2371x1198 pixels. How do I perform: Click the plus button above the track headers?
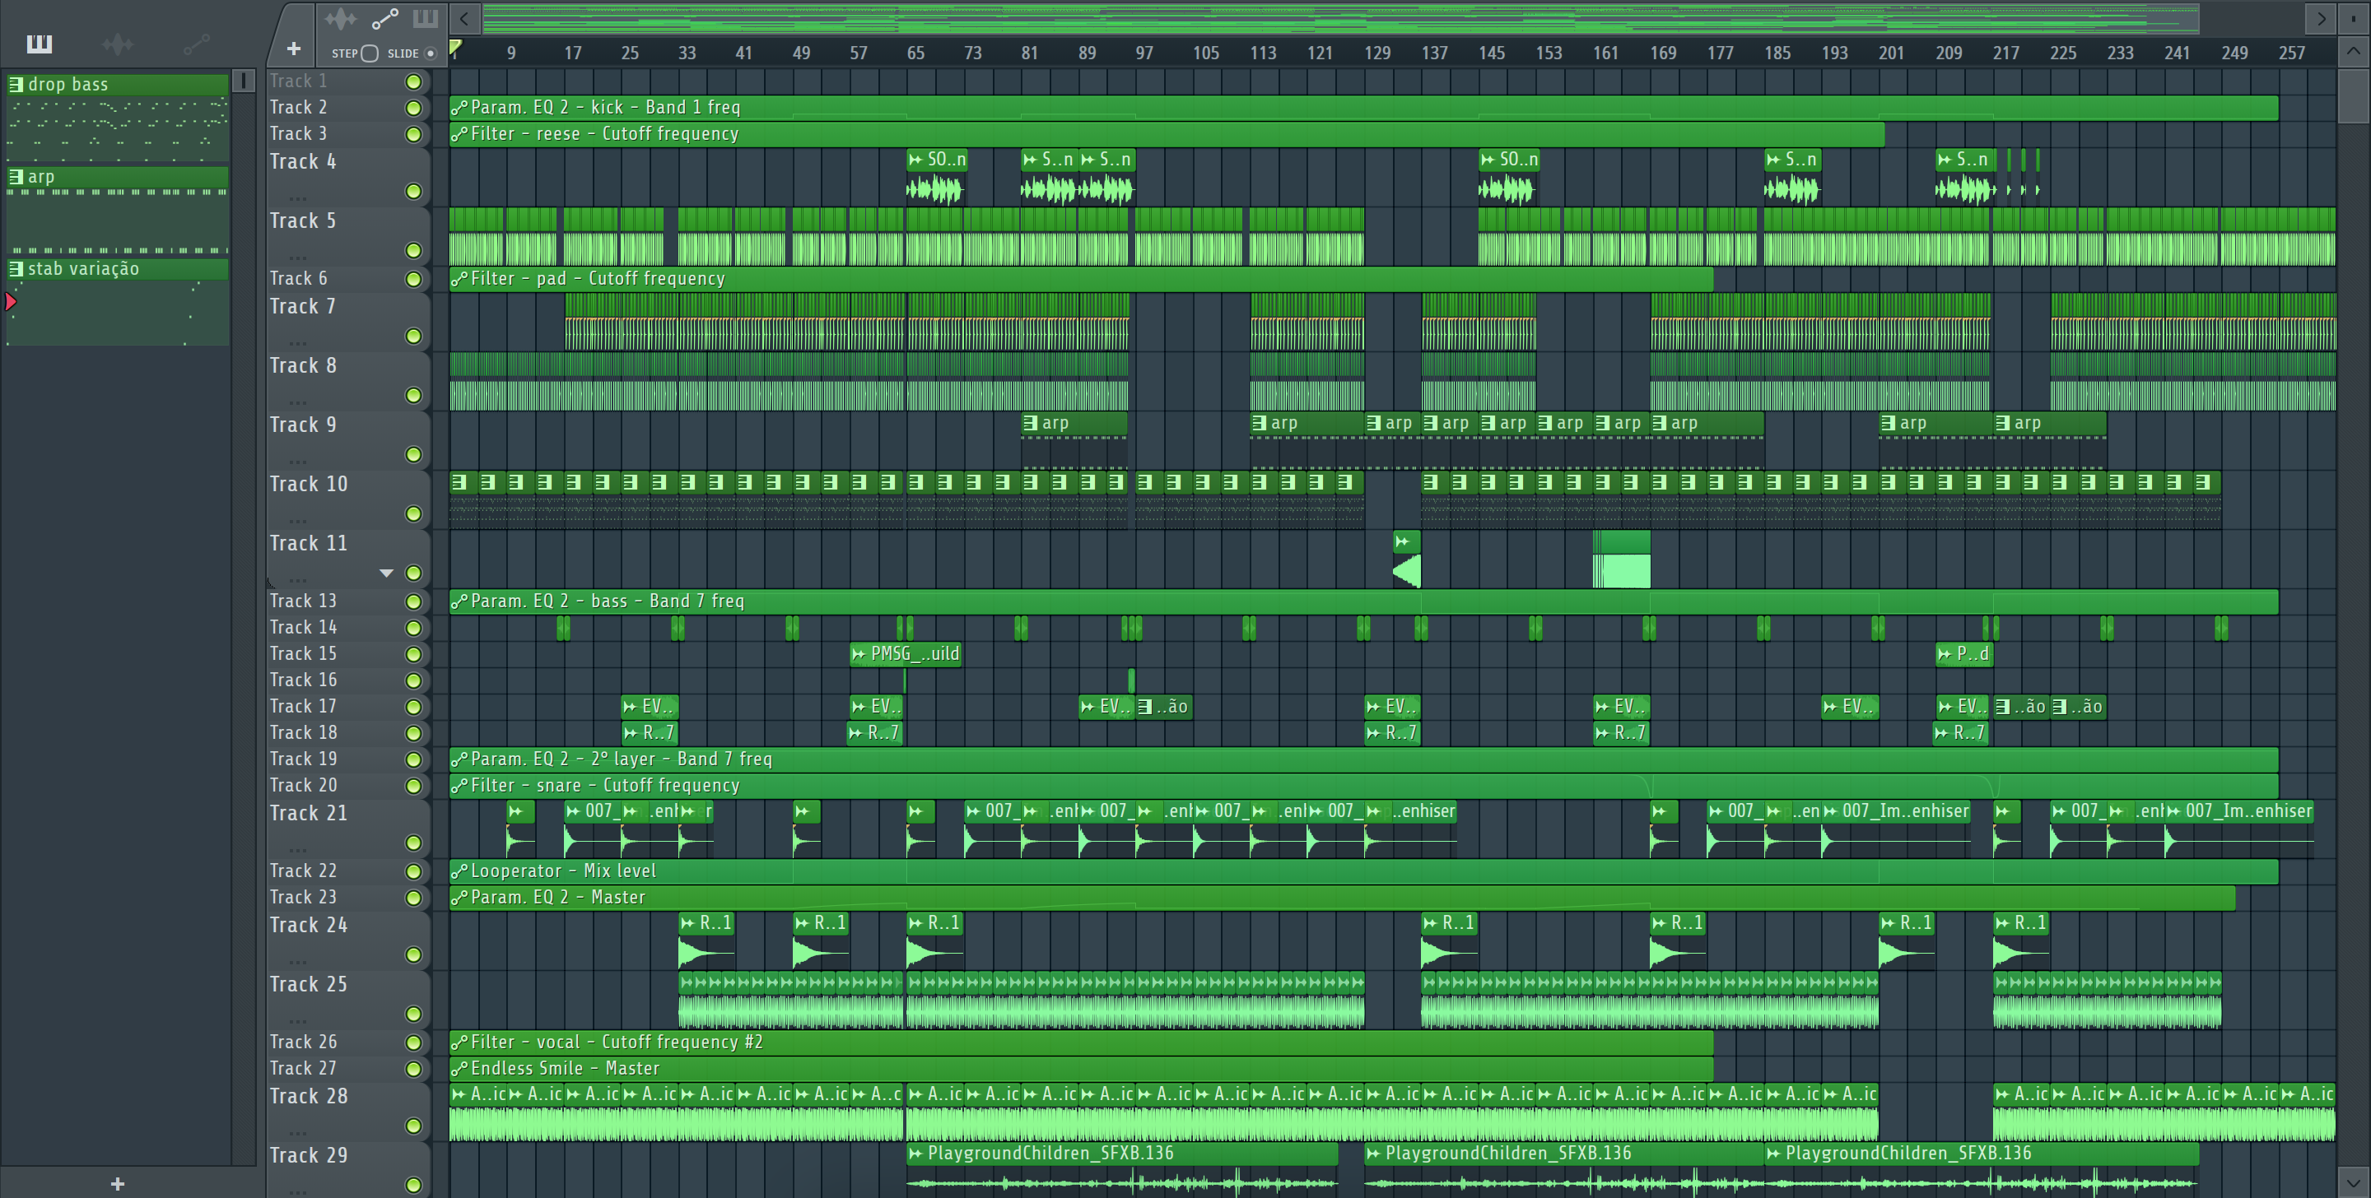click(294, 49)
